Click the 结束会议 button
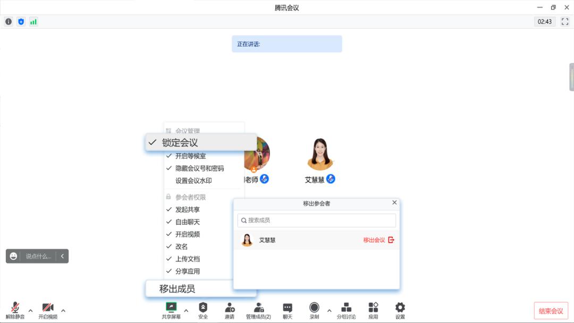This screenshot has width=574, height=323. pyautogui.click(x=551, y=310)
